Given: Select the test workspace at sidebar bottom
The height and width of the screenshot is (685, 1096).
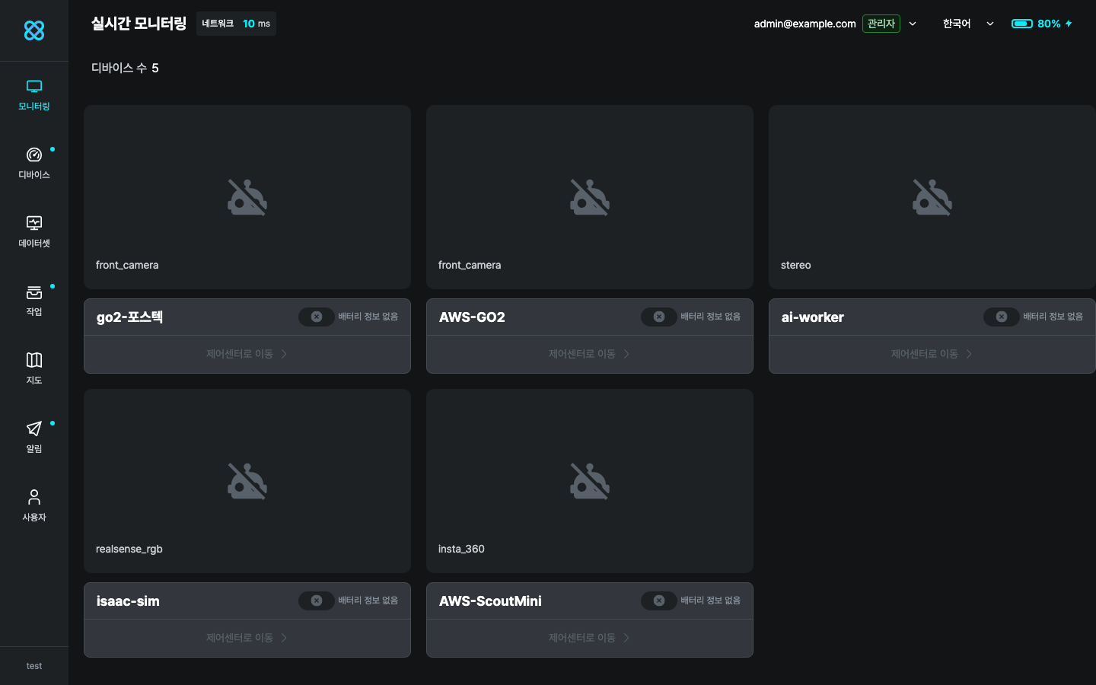Looking at the screenshot, I should click(x=34, y=666).
